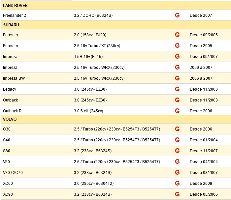Click the Legacy model name
Viewport: 231px width, 200px height.
click(10, 89)
